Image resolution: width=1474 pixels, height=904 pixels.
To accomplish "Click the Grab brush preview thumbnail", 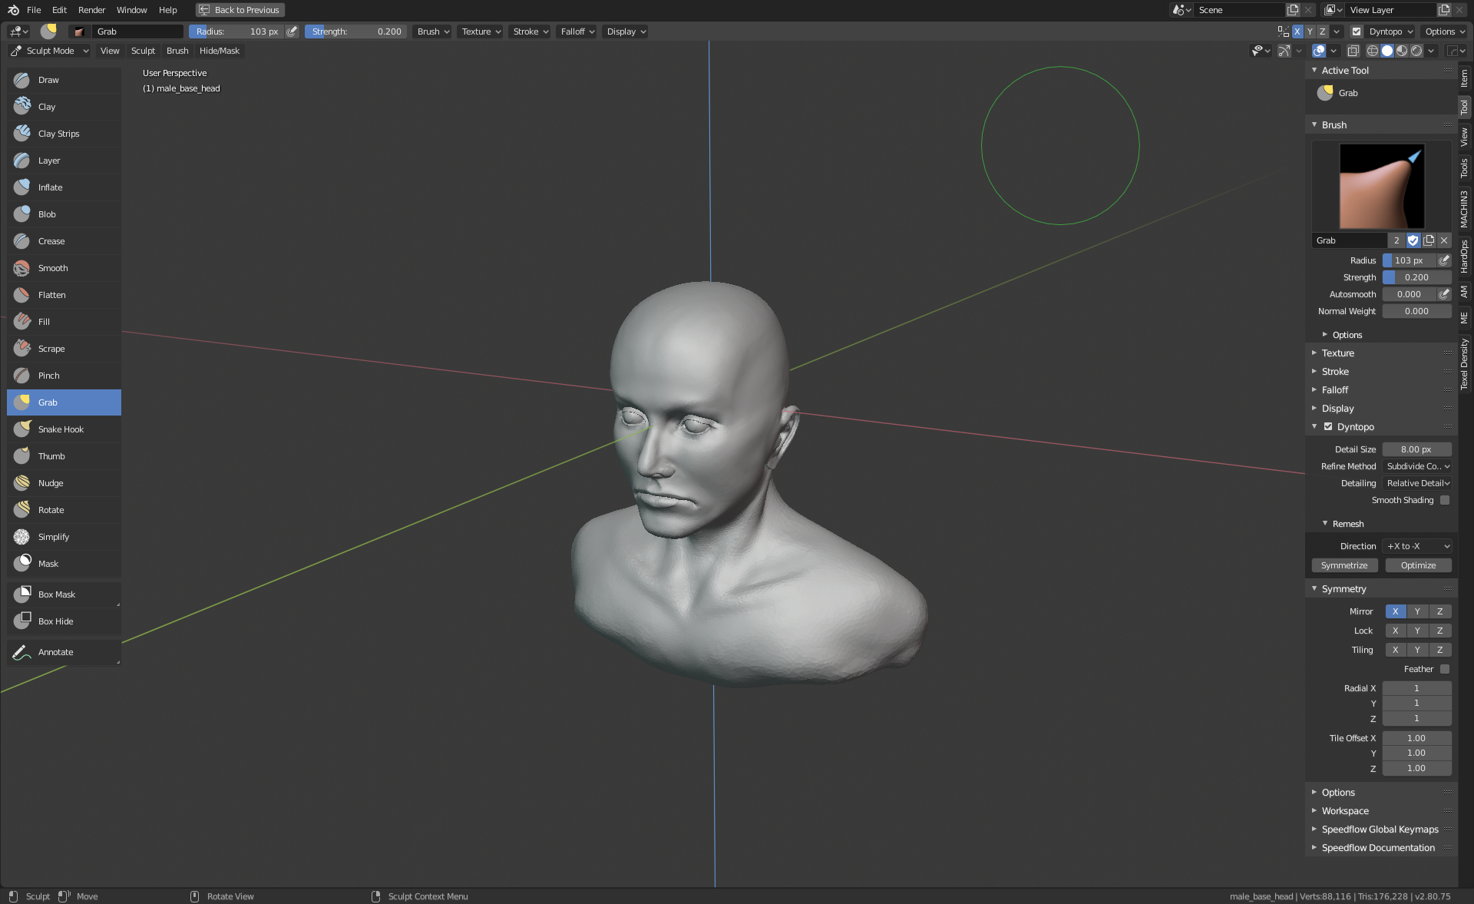I will point(1381,187).
